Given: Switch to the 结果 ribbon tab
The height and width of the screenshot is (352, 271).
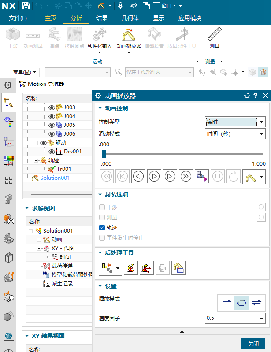Looking at the screenshot, I should [x=101, y=18].
